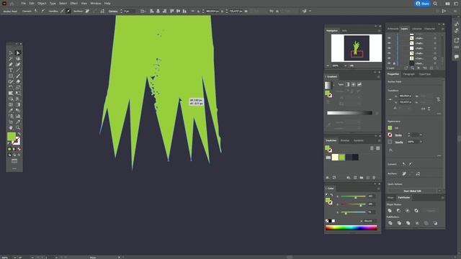
Task: Toggle visibility eye of third layer row
Action: (389, 48)
